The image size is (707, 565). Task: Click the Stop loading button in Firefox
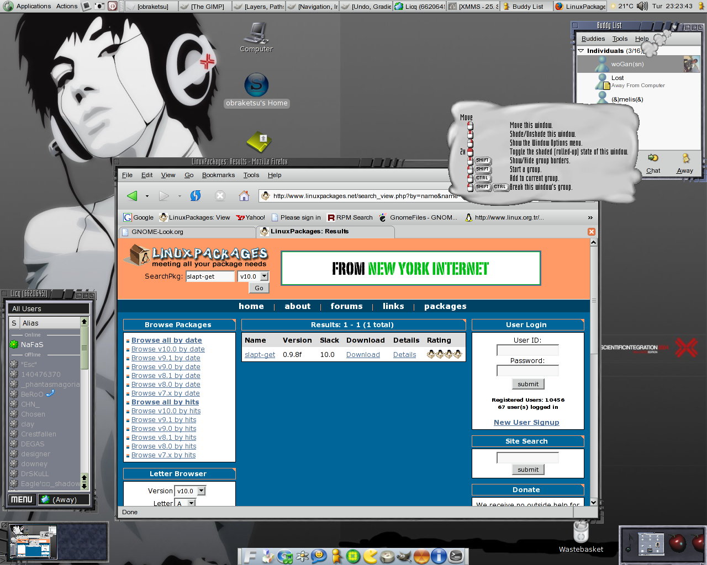coord(220,196)
